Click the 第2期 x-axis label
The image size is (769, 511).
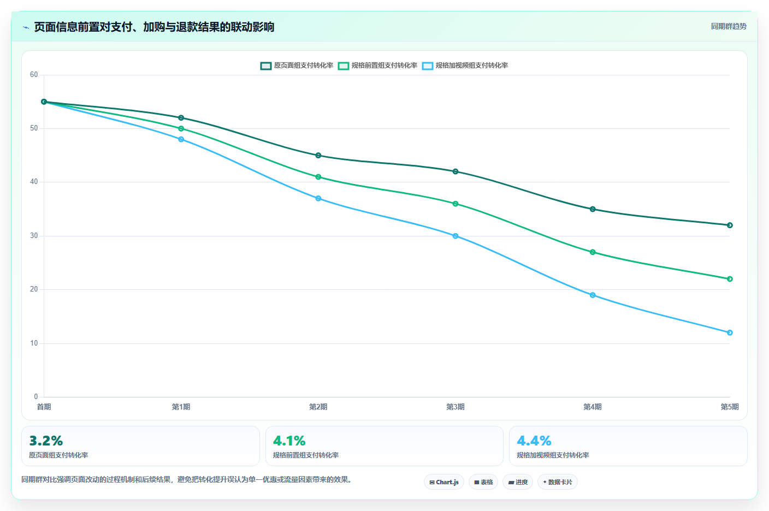pyautogui.click(x=318, y=407)
